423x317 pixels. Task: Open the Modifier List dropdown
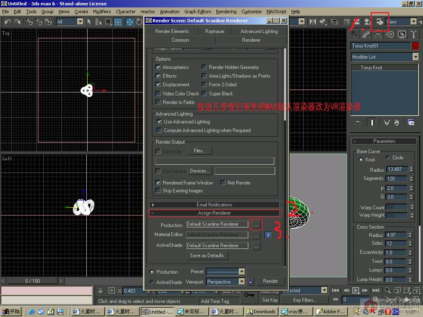coord(416,57)
